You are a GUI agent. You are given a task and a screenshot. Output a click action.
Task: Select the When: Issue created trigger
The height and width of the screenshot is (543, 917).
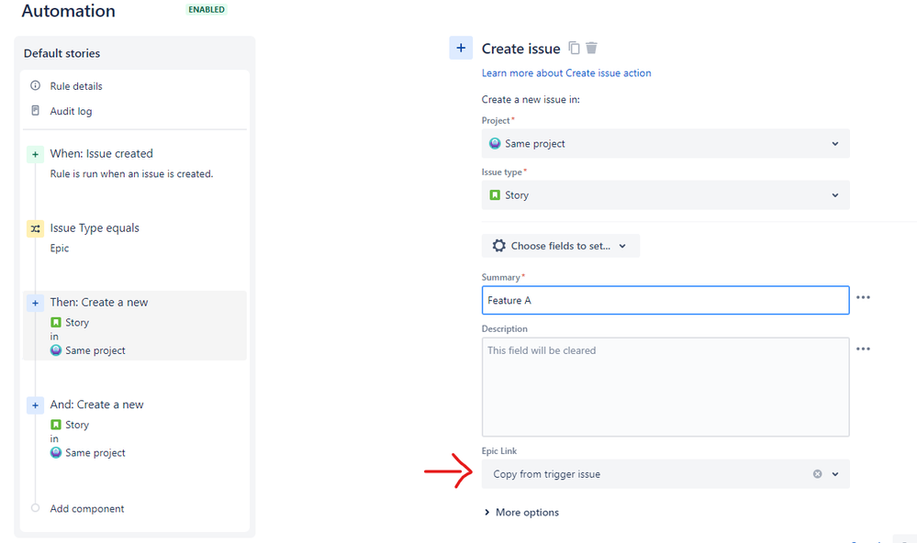(101, 154)
